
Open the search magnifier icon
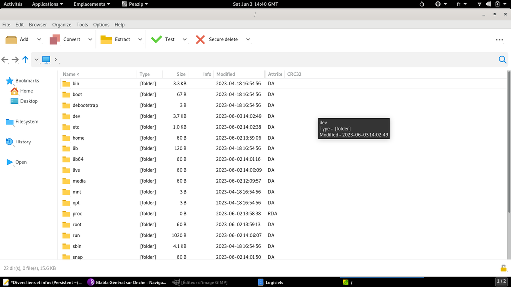(x=502, y=60)
